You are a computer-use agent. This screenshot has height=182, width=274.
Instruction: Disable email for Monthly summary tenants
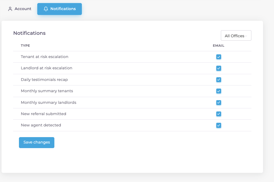click(219, 91)
